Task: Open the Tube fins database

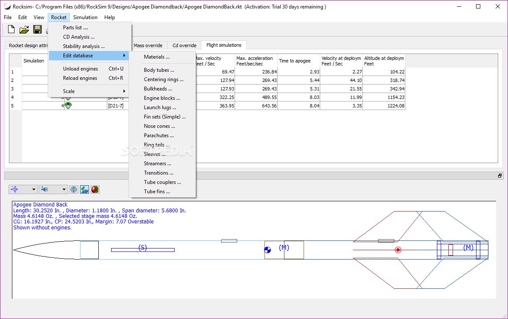Action: point(162,192)
